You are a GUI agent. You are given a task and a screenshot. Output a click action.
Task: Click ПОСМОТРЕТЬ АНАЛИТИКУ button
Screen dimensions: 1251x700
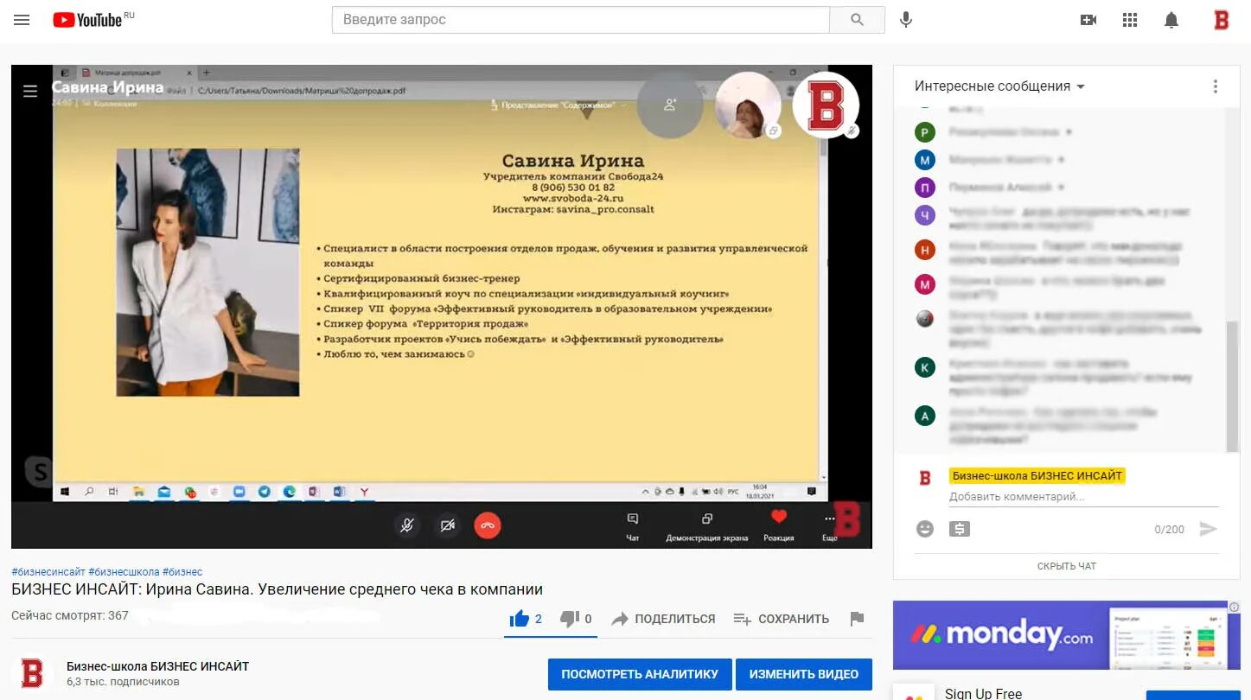pos(640,674)
